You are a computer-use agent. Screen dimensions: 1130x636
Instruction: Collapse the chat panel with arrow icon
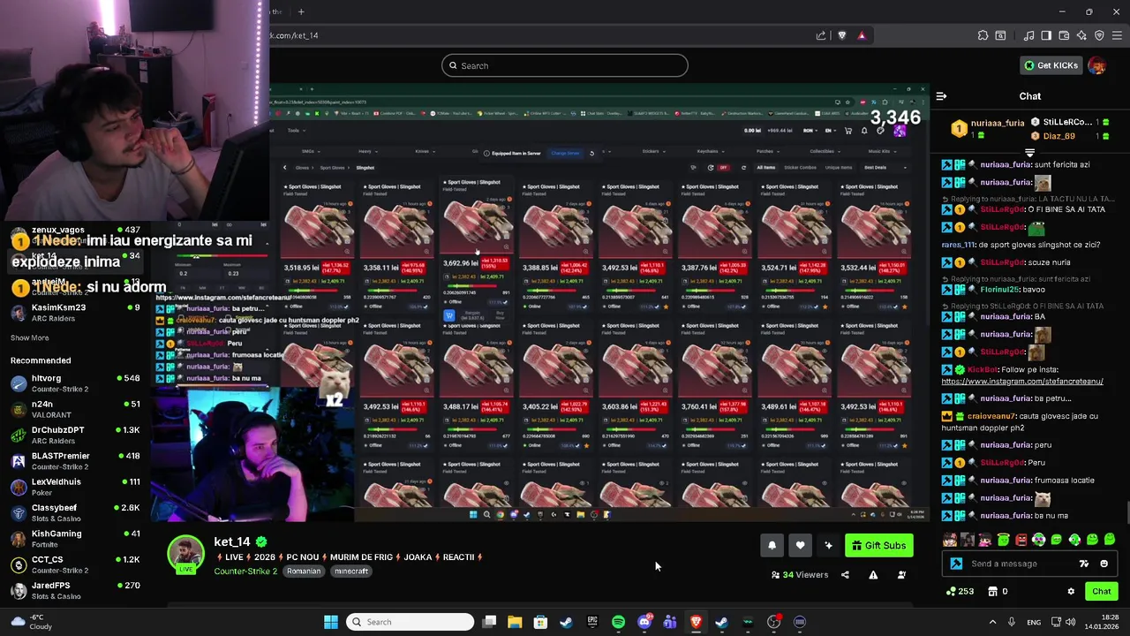(941, 96)
